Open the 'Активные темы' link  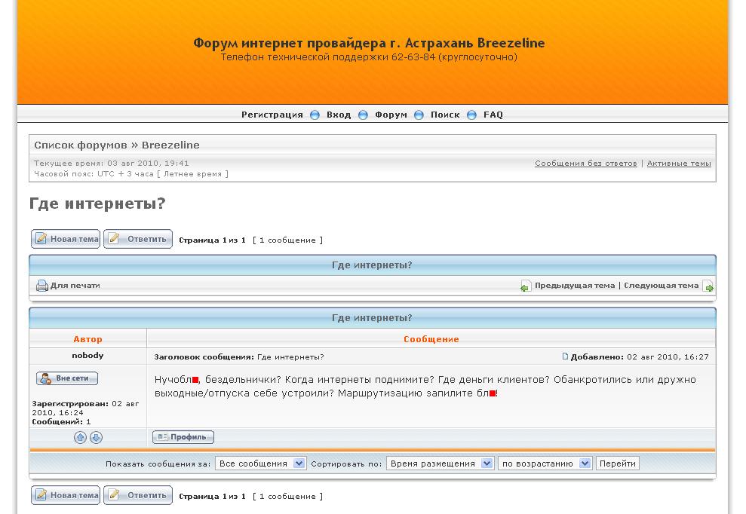pos(679,163)
